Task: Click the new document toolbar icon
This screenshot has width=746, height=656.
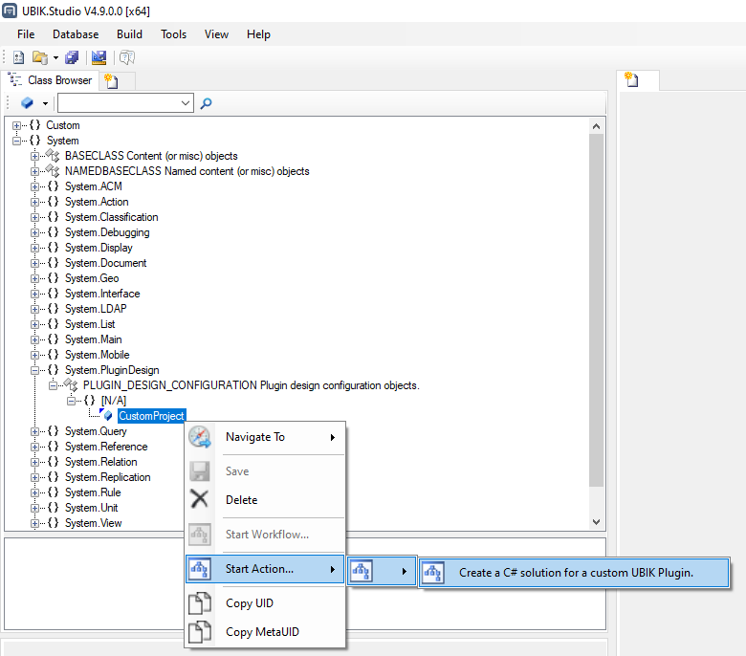Action: click(x=19, y=58)
